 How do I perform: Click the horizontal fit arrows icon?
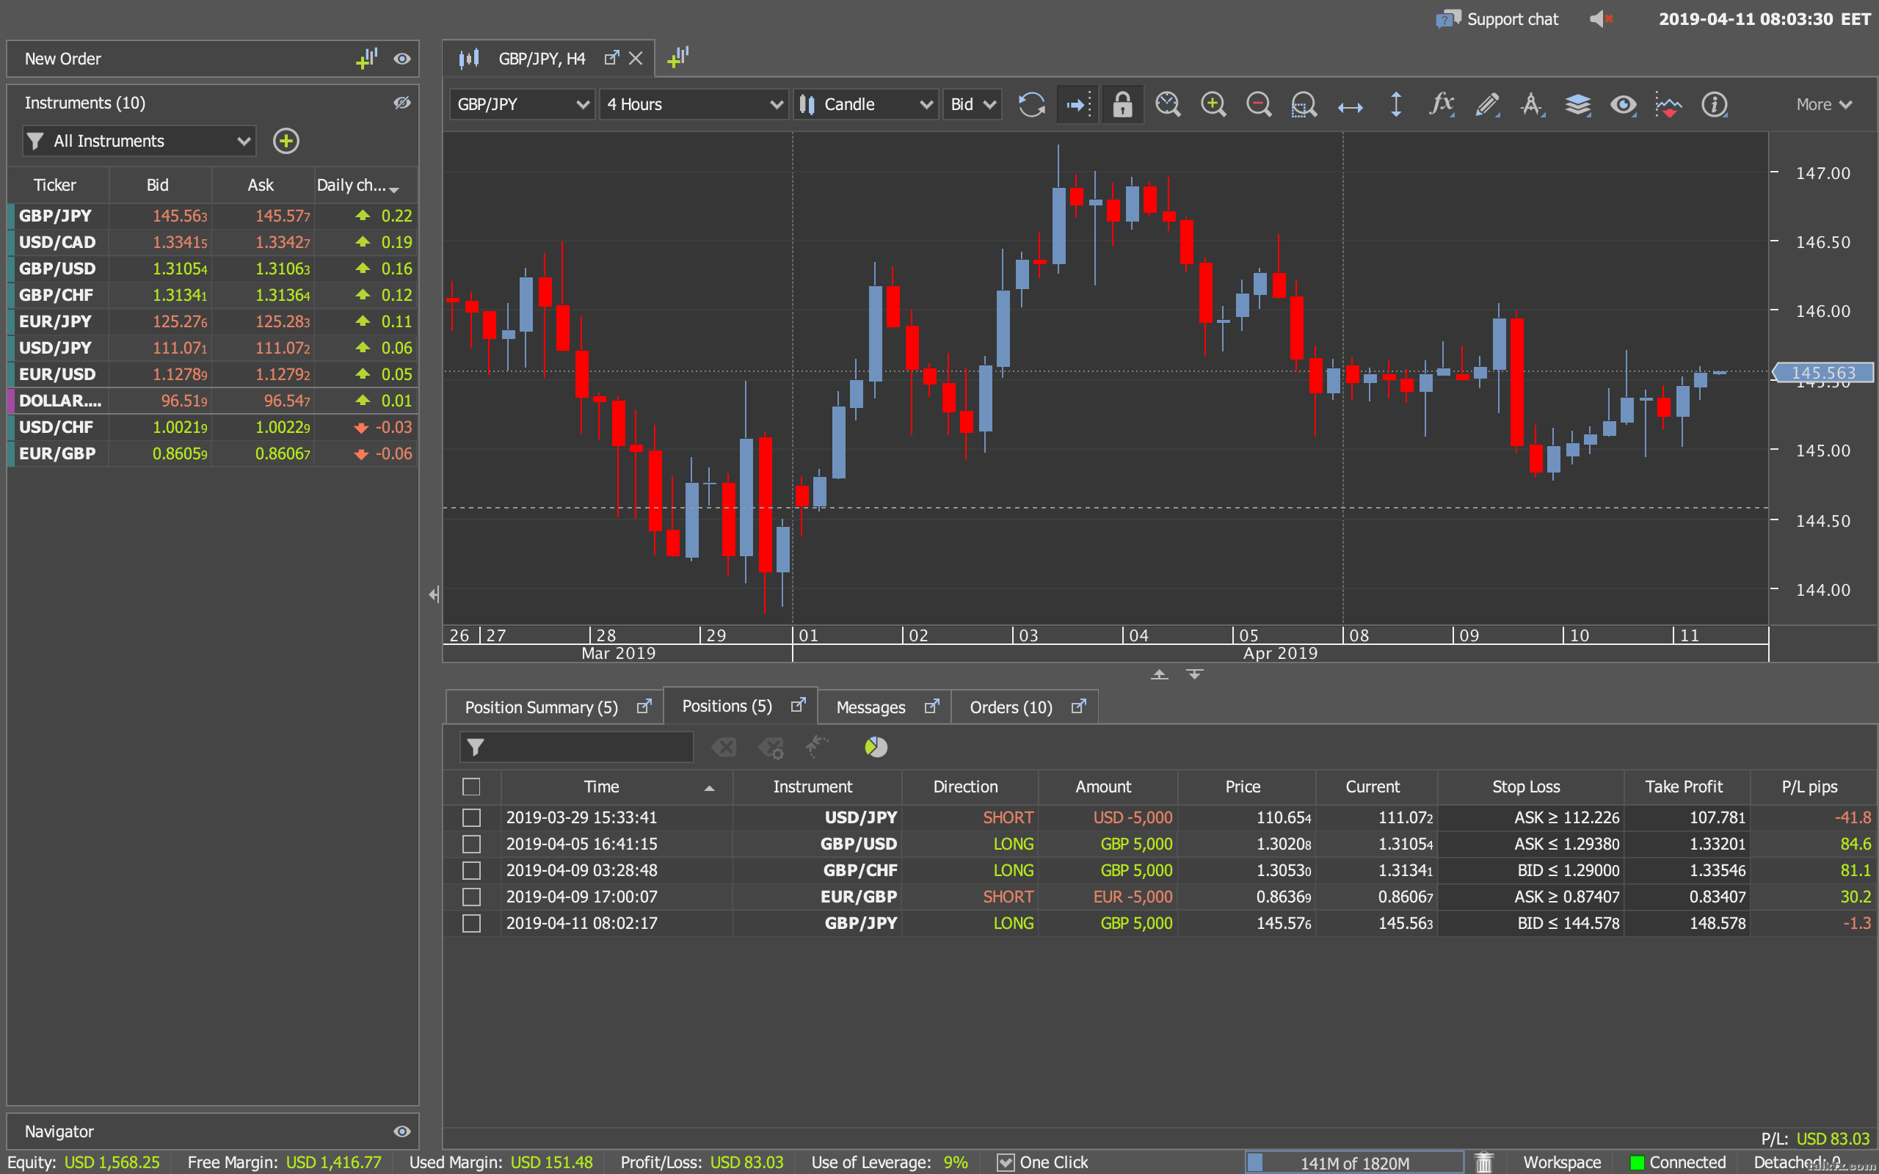tap(1351, 106)
